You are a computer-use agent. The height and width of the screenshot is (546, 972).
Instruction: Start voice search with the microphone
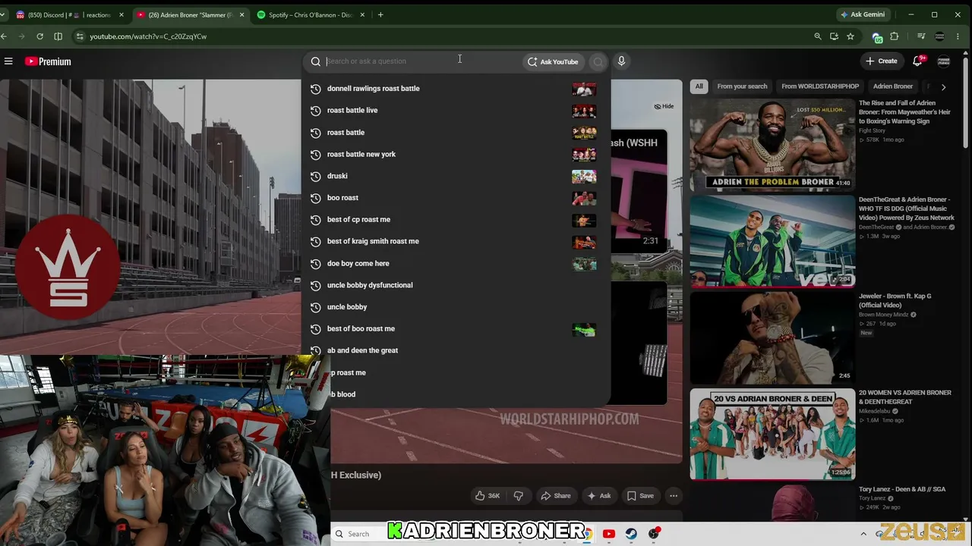[621, 61]
